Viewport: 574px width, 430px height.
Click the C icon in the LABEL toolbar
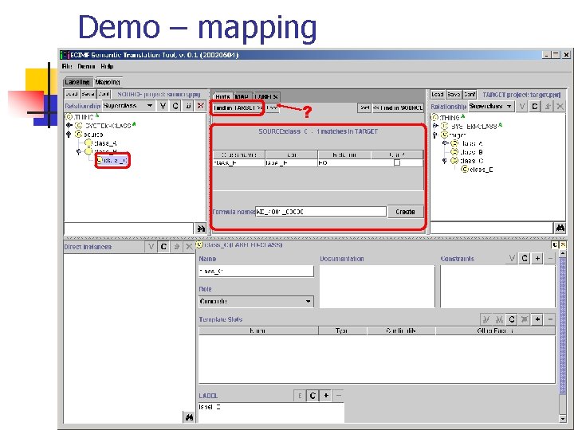(x=313, y=396)
